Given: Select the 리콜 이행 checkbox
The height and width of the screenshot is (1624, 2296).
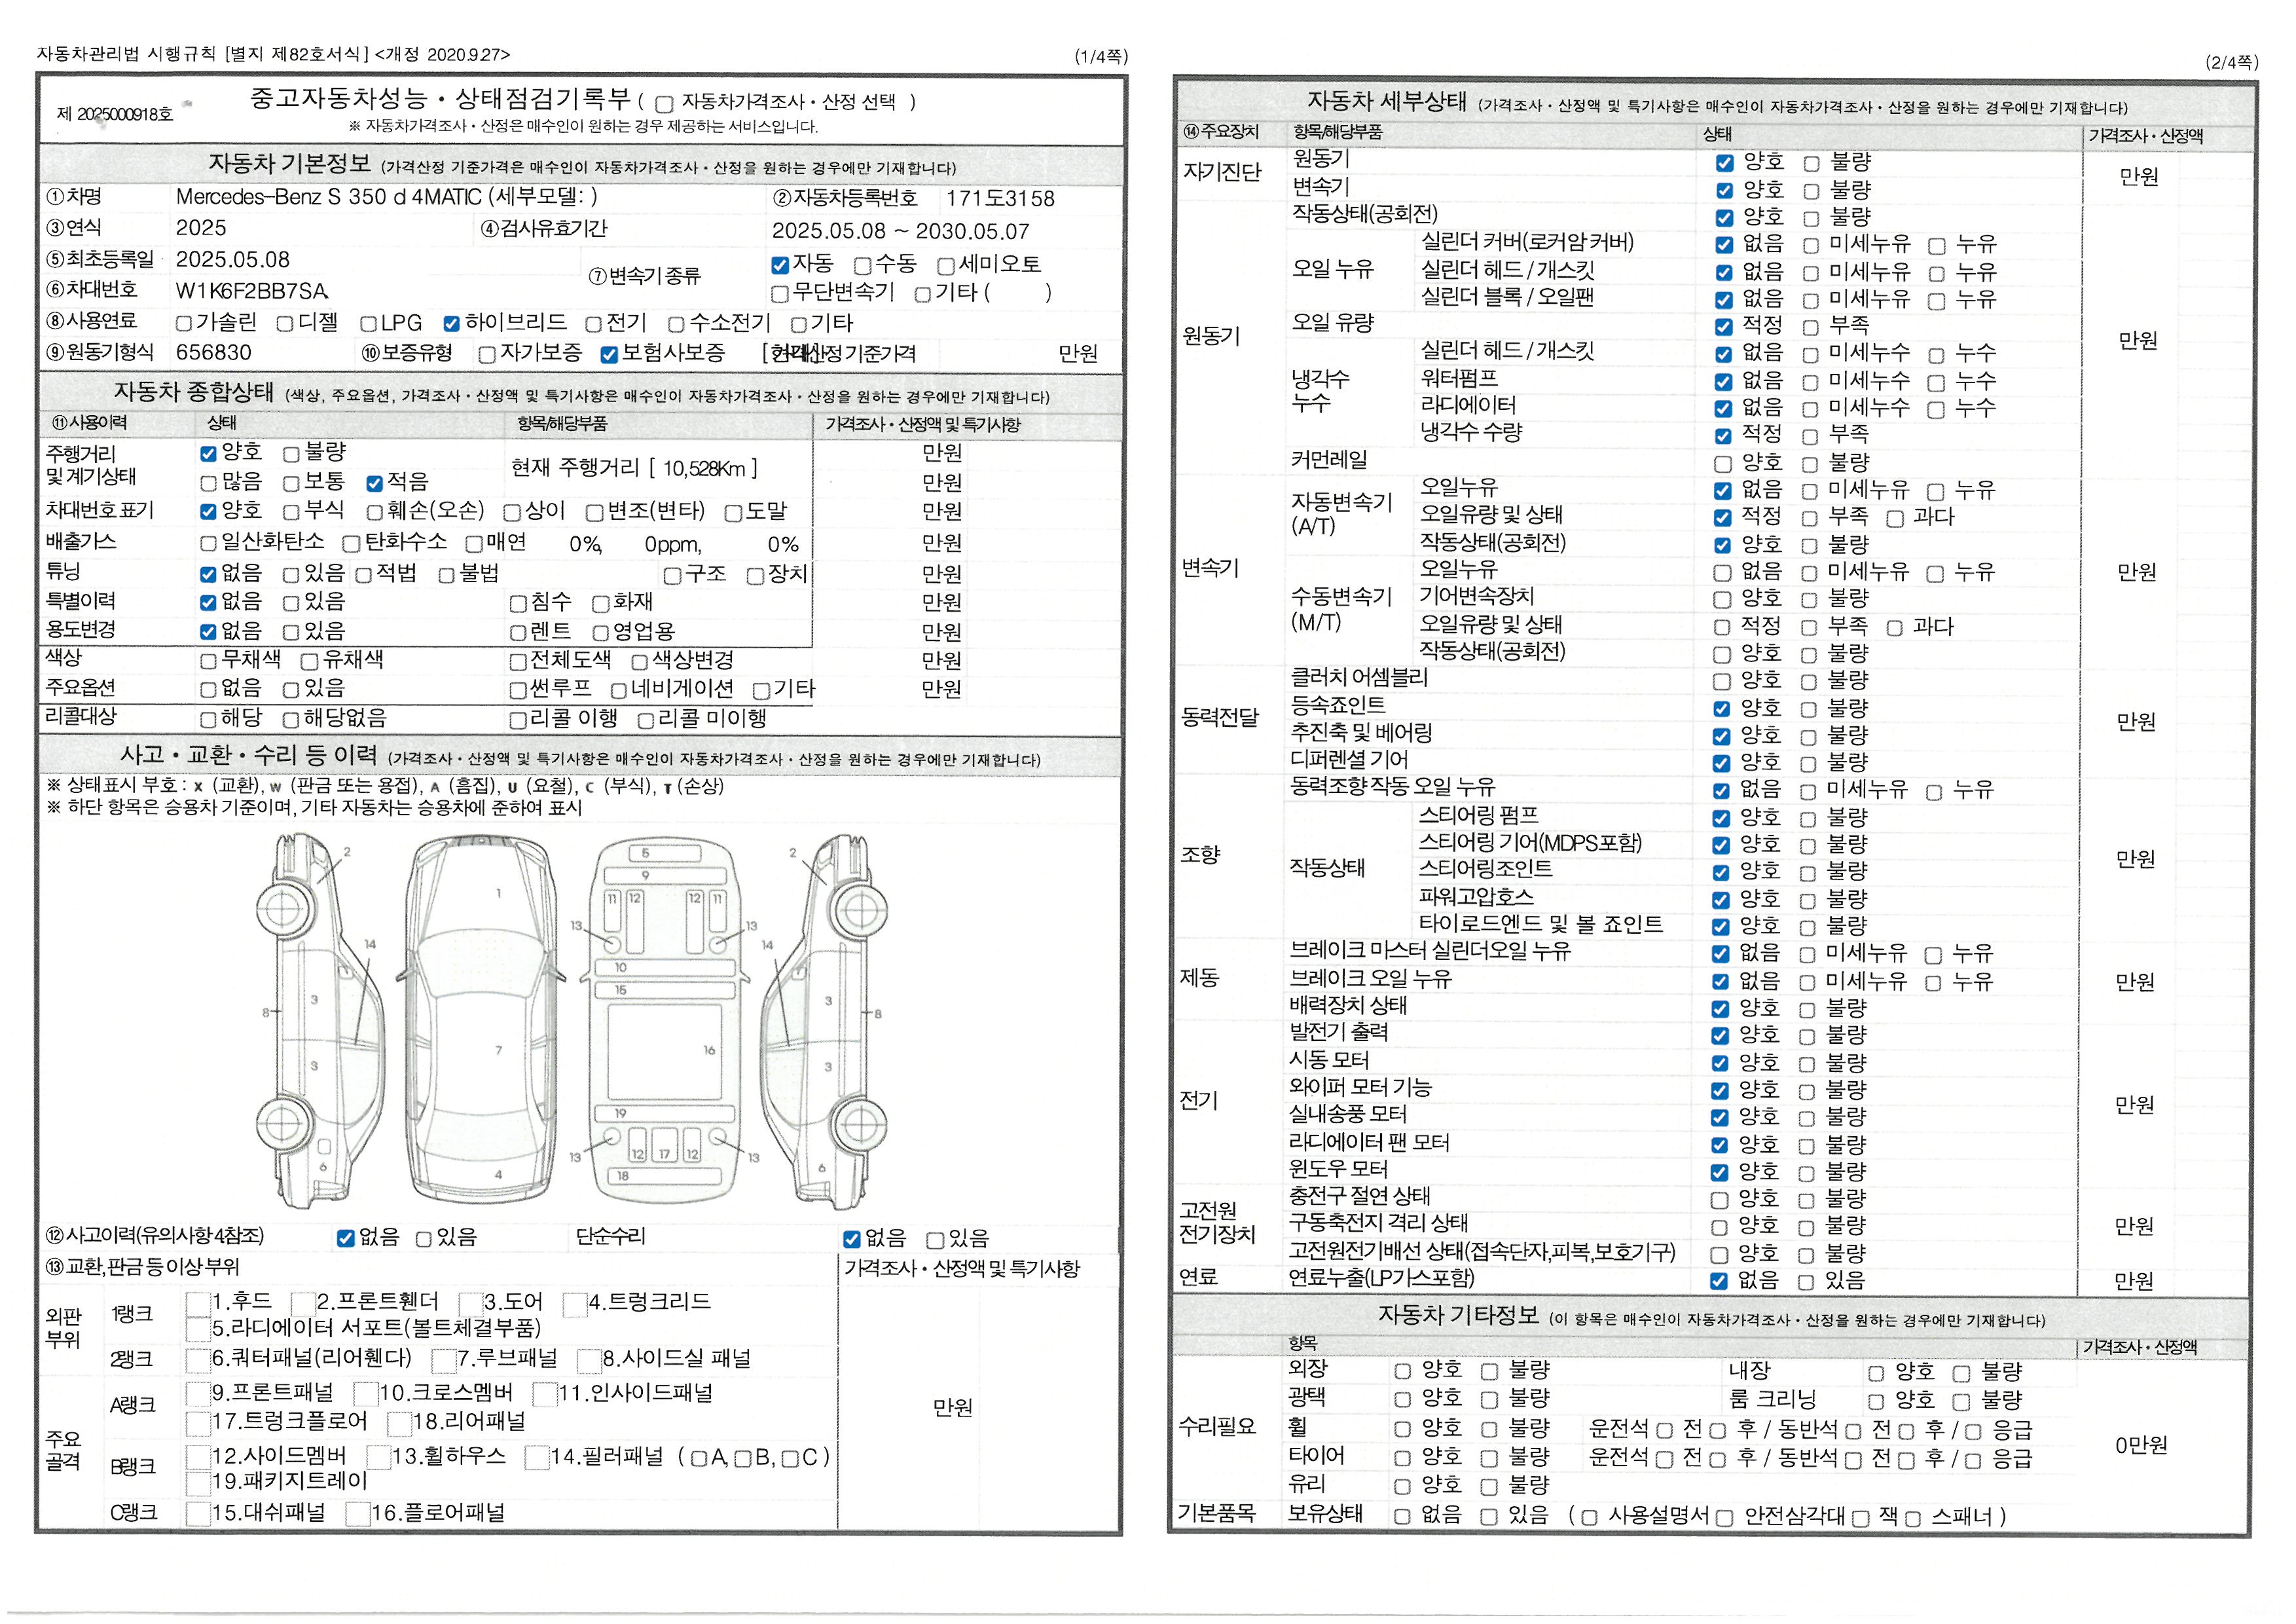Looking at the screenshot, I should [518, 721].
